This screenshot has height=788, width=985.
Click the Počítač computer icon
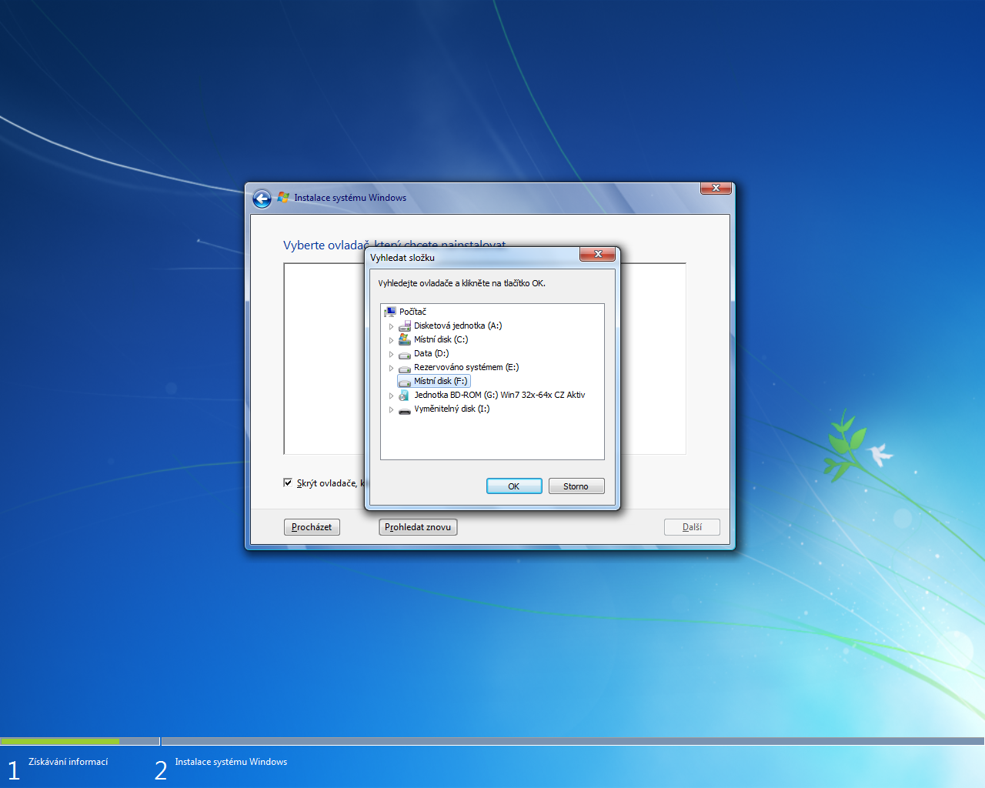[x=390, y=312]
